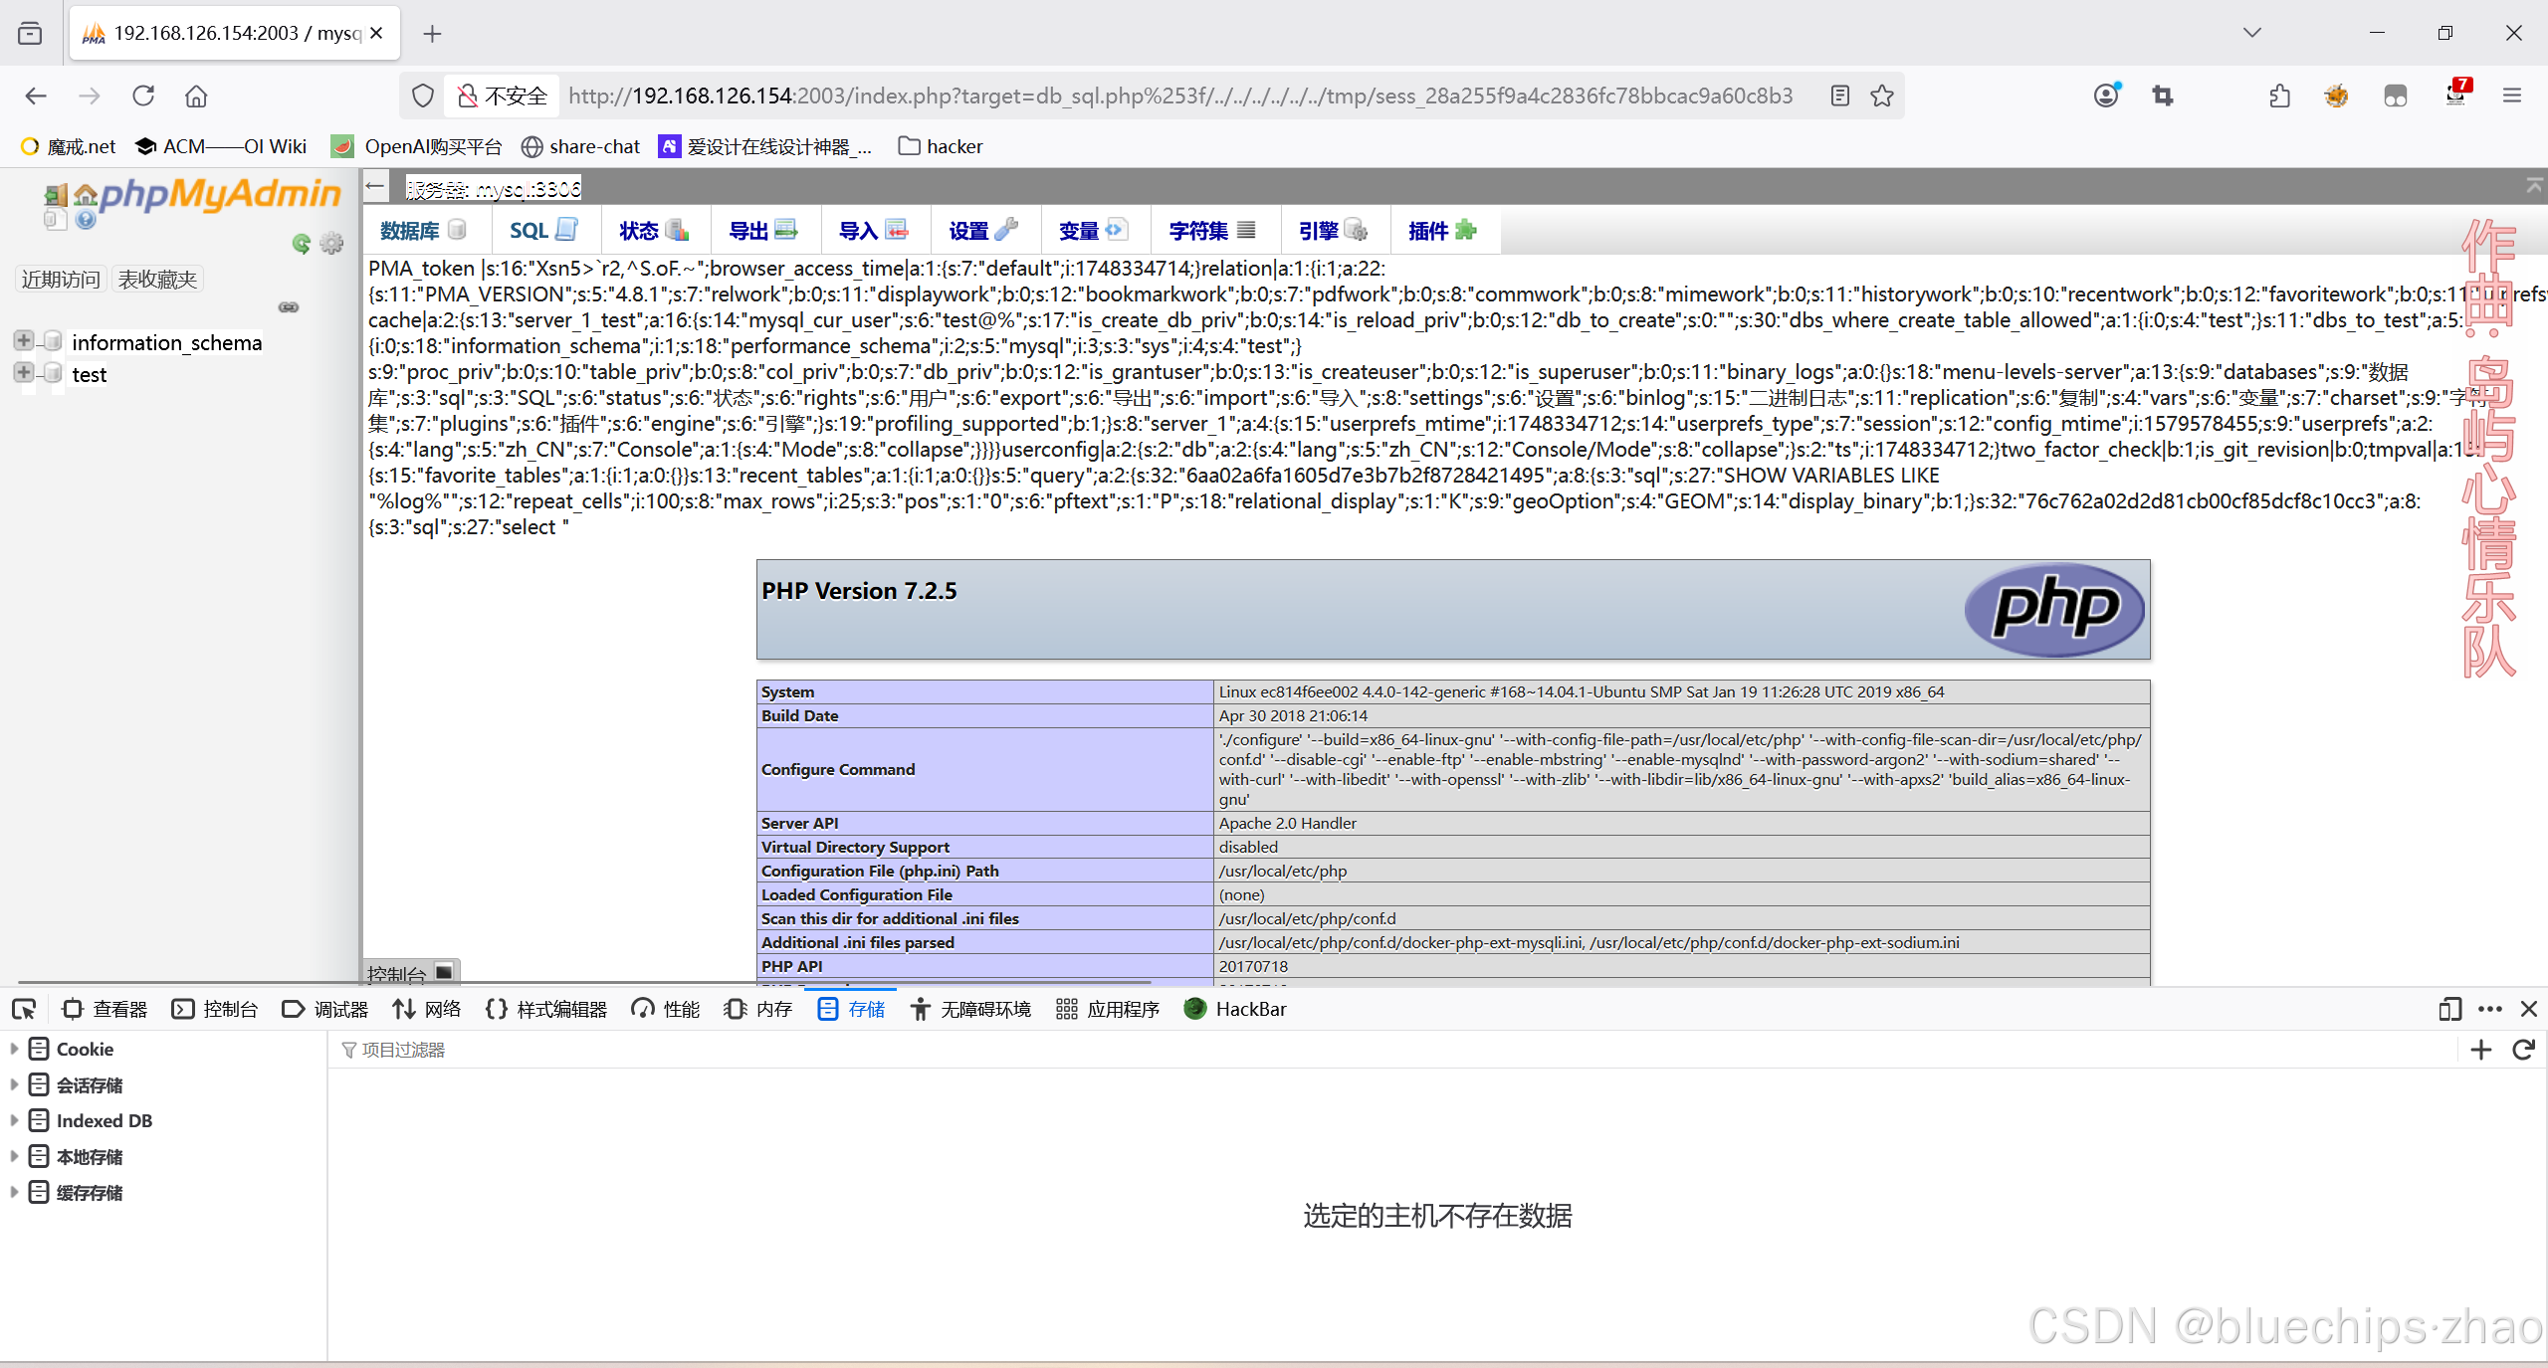Expand the information_schema database node
The width and height of the screenshot is (2548, 1368).
point(23,341)
